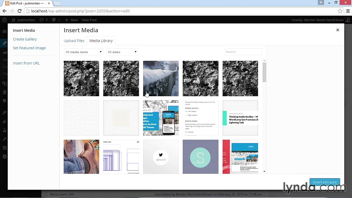Click the browser back arrow
Screen dimensions: 352x198
(x=5, y=11)
